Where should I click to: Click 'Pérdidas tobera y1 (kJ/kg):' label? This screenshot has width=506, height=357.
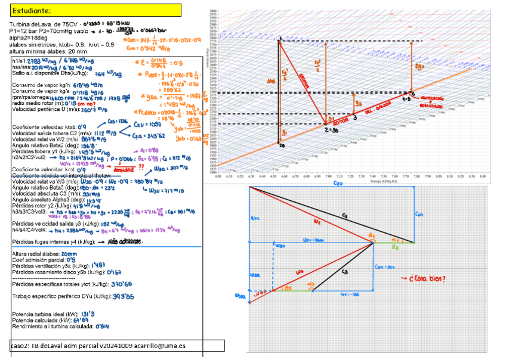pos(44,152)
